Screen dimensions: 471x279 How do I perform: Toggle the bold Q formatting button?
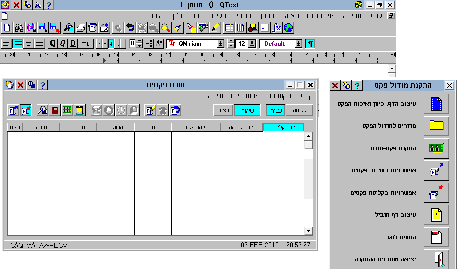(52, 43)
